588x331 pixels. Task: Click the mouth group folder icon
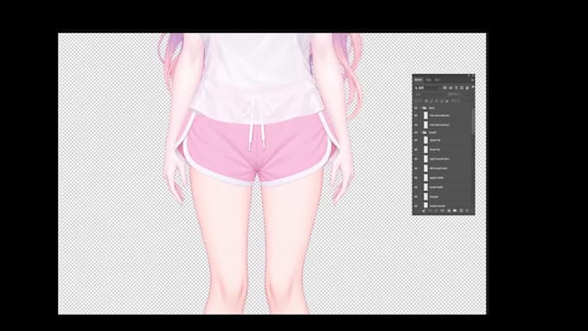click(x=425, y=133)
